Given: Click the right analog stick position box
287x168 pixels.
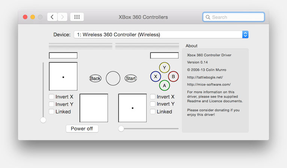Looking at the screenshot, I should [133, 108].
